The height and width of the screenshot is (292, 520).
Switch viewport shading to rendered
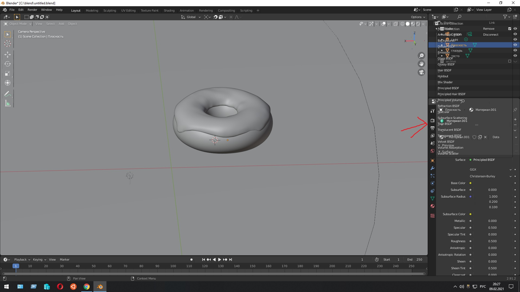click(x=418, y=24)
